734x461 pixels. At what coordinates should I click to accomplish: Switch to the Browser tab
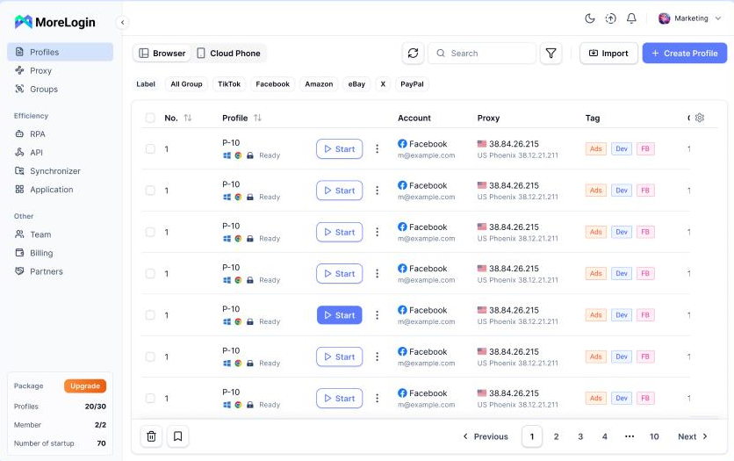pyautogui.click(x=162, y=54)
